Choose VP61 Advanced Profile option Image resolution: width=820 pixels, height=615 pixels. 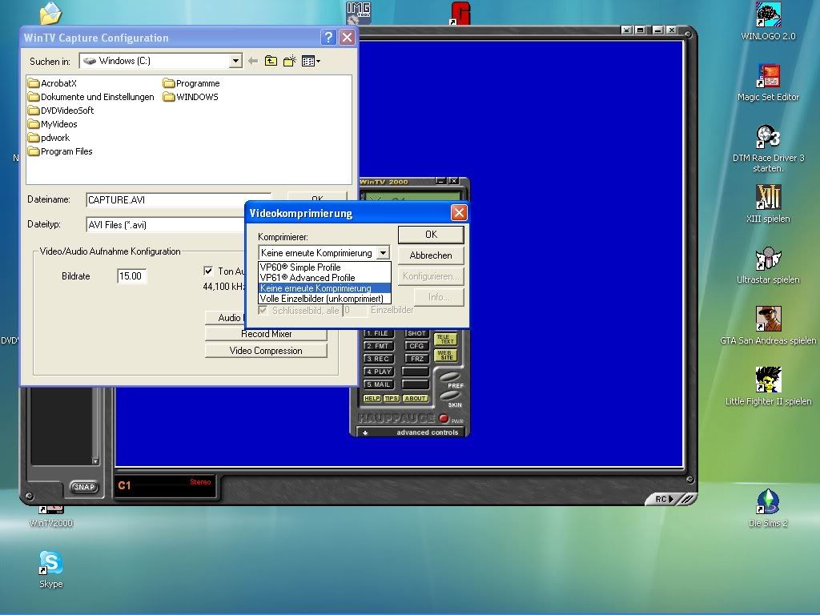[x=324, y=278]
